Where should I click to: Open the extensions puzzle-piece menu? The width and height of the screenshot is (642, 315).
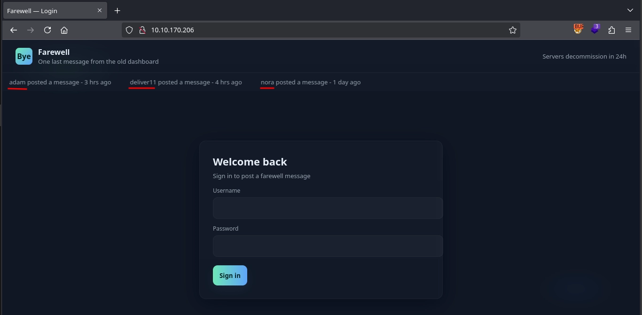point(611,30)
